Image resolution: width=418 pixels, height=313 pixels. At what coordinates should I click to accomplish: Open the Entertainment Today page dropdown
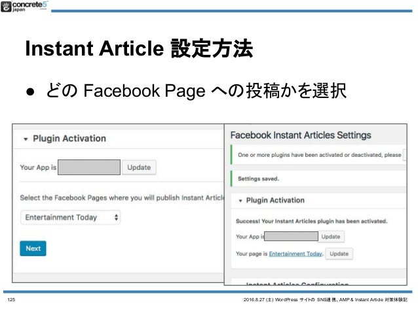[70, 218]
